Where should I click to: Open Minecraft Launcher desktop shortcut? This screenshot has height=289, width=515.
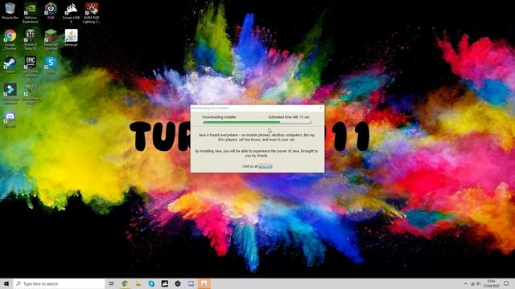tap(51, 39)
